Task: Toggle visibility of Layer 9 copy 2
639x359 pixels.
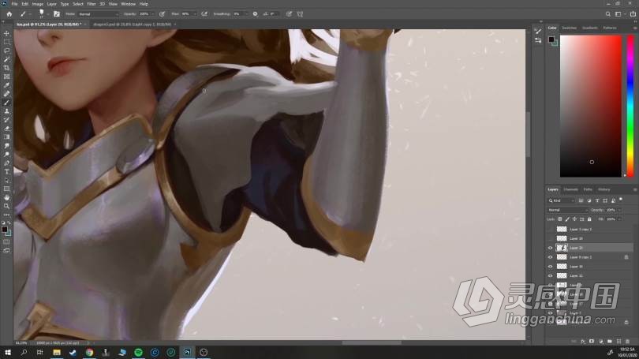Action: pos(550,257)
